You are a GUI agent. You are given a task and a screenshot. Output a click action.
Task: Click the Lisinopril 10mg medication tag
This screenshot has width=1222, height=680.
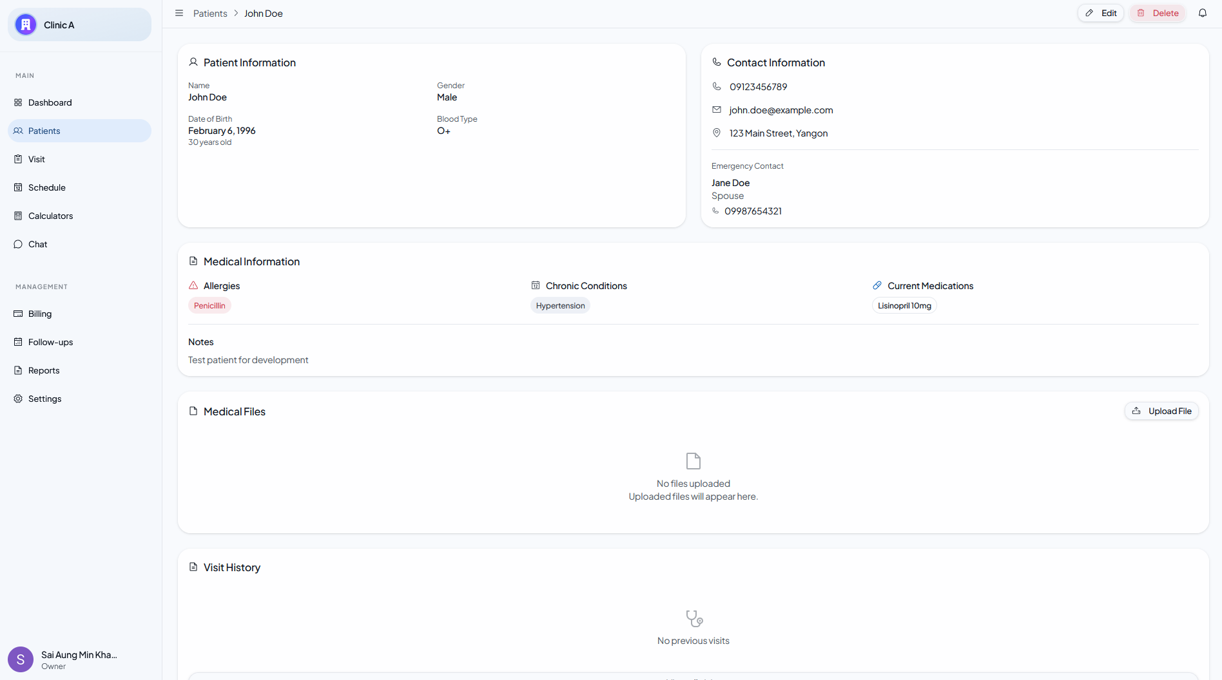coord(904,306)
